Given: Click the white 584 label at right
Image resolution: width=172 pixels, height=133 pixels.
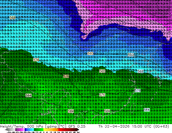Looking at the screenshot, I should 147,110.
